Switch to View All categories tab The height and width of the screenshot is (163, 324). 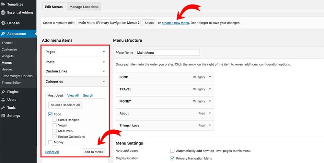(73, 95)
